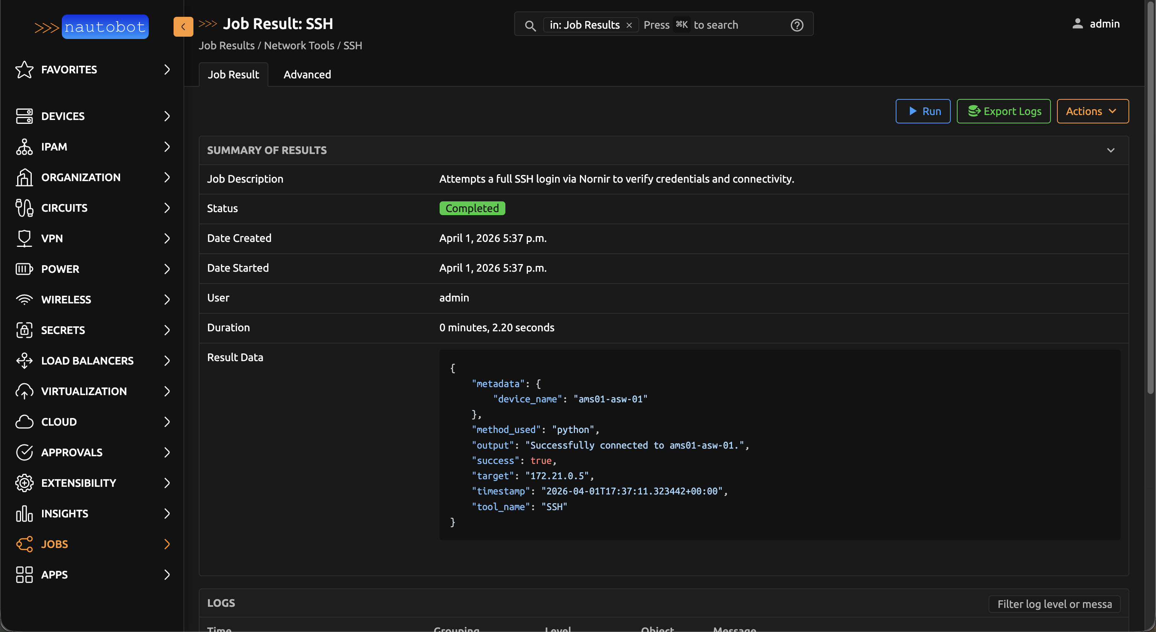The width and height of the screenshot is (1156, 632).
Task: Open the Devices server icon menu
Action: (24, 116)
